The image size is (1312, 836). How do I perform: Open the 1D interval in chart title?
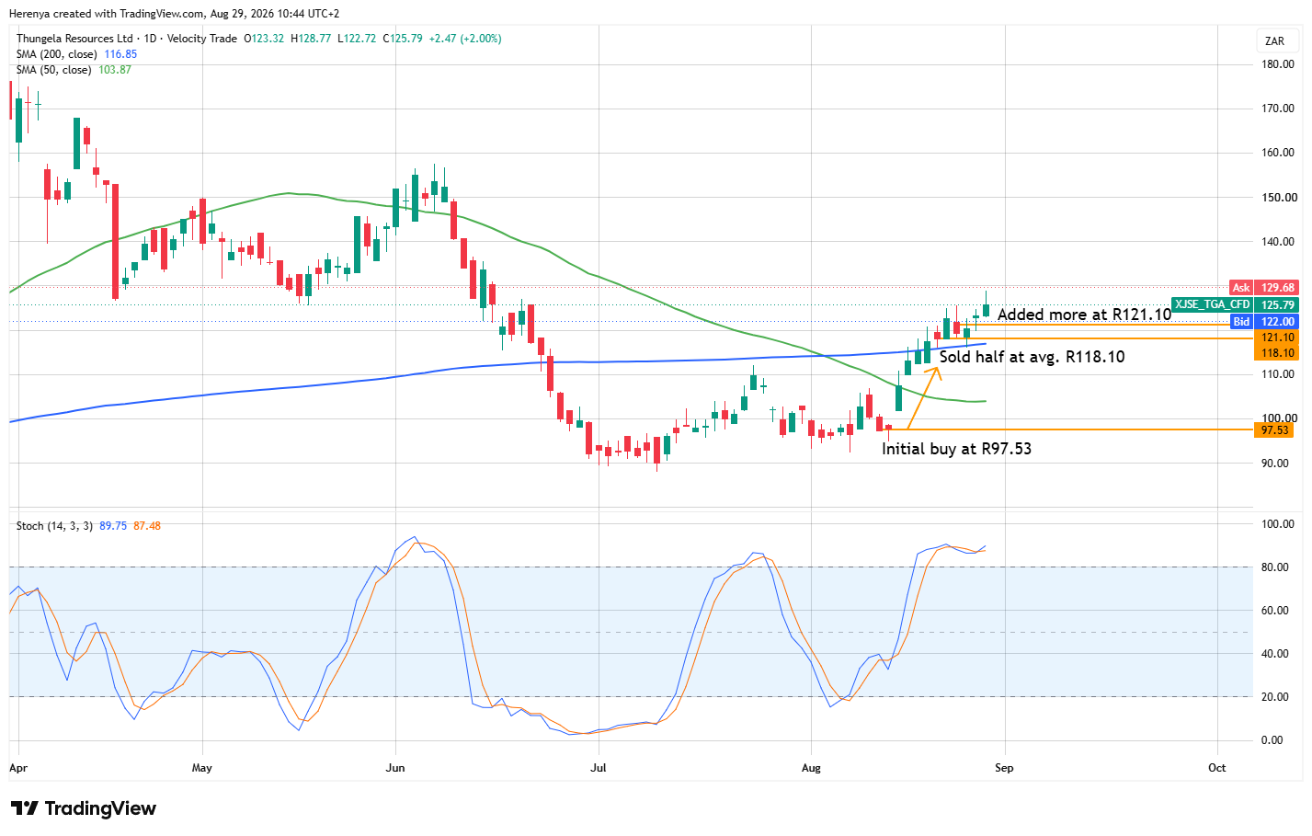click(x=151, y=39)
